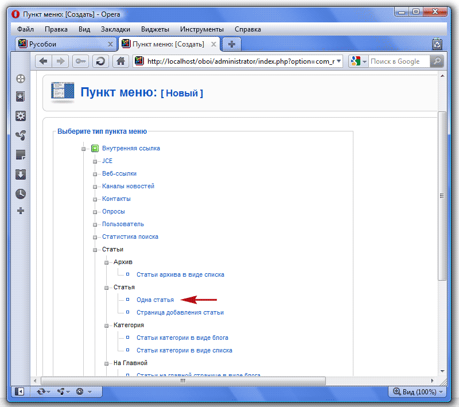Image resolution: width=459 pixels, height=407 pixels.
Task: Click the browser Back arrow button
Action: click(x=43, y=61)
